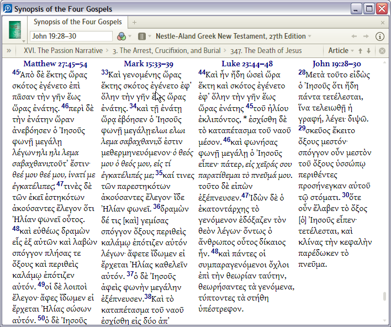Click the application icon in title bar
The image size is (391, 327).
[x=8, y=8]
